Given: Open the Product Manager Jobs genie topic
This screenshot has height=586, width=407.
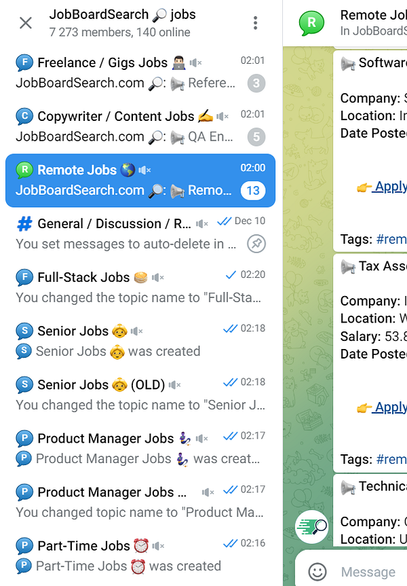Looking at the screenshot, I should pyautogui.click(x=140, y=449).
